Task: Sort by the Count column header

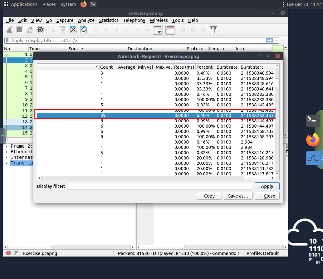Action: point(108,67)
